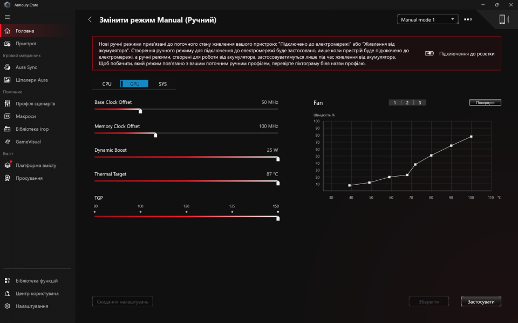Open the Просування promotions icon

click(7, 178)
